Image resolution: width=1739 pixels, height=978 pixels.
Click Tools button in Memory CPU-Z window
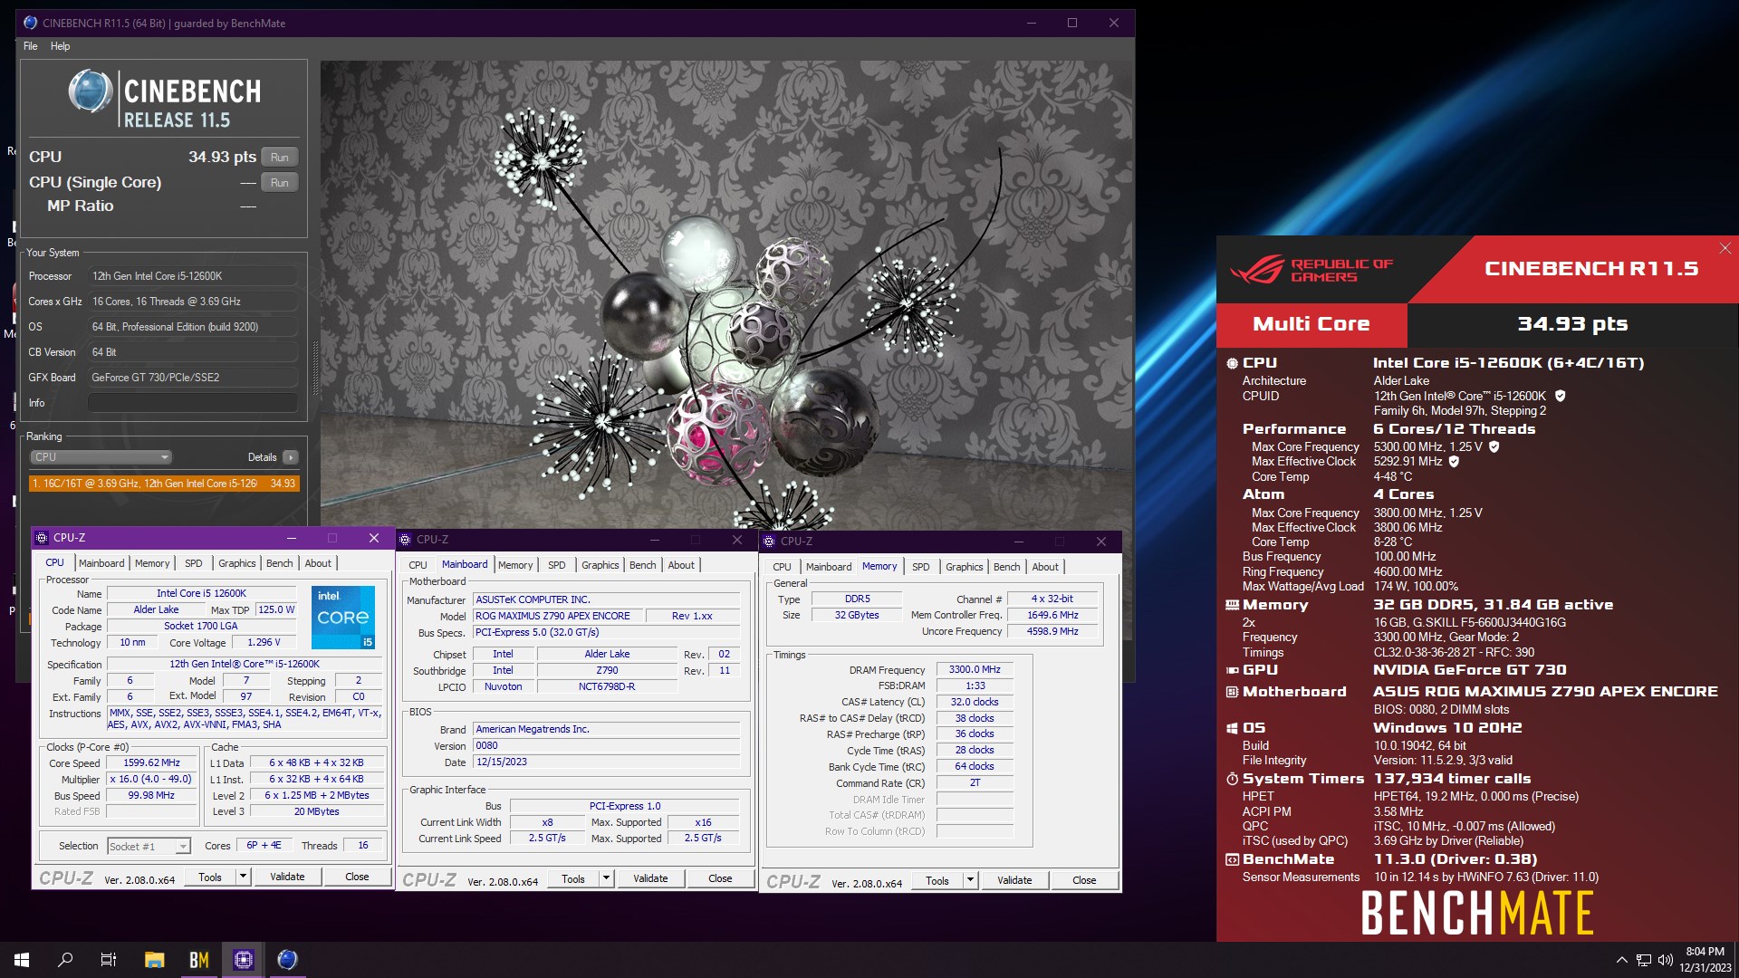pyautogui.click(x=937, y=880)
